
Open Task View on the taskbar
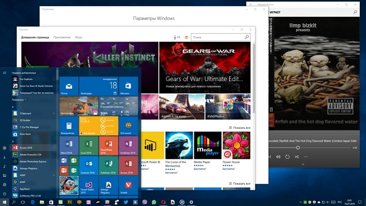click(x=23, y=202)
